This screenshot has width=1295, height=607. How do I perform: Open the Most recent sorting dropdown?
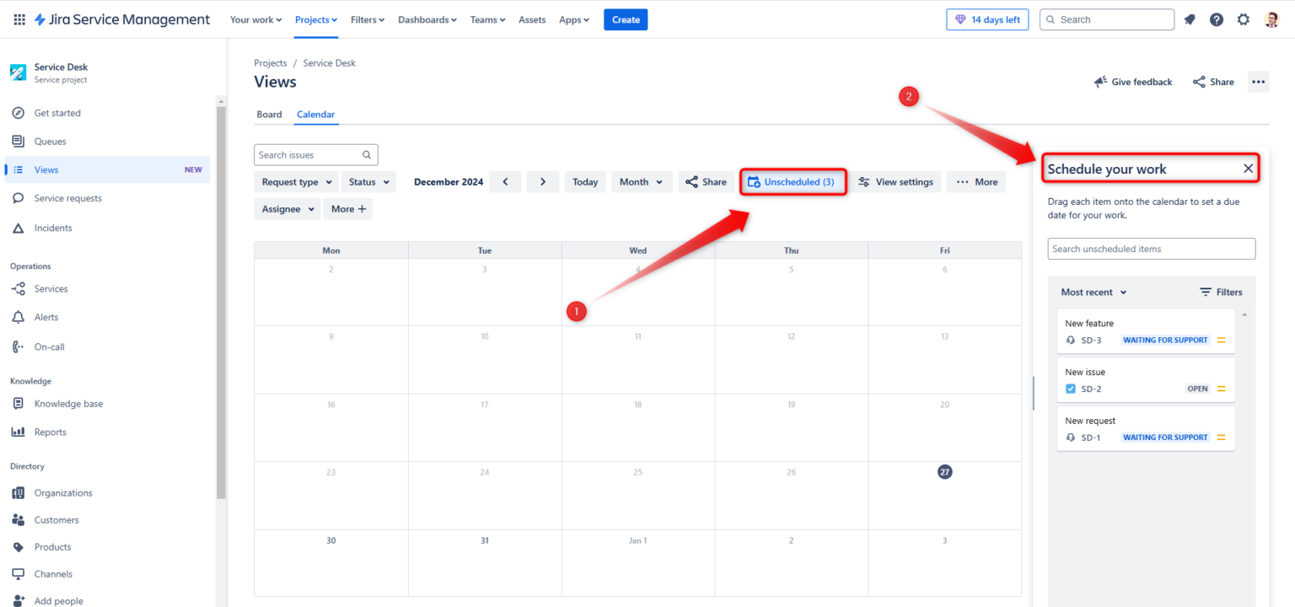[1093, 292]
